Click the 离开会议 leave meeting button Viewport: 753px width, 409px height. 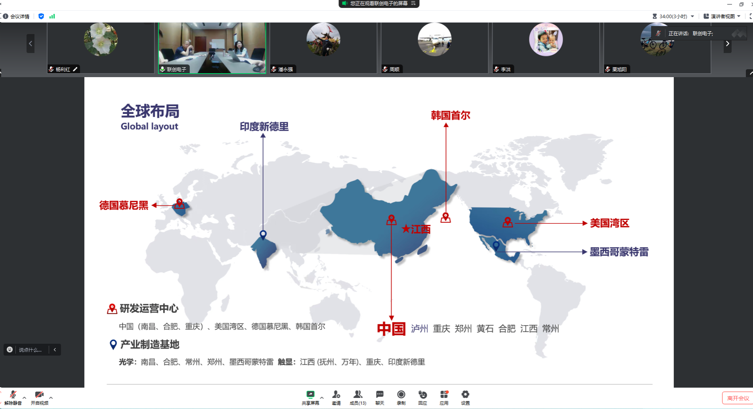click(738, 398)
